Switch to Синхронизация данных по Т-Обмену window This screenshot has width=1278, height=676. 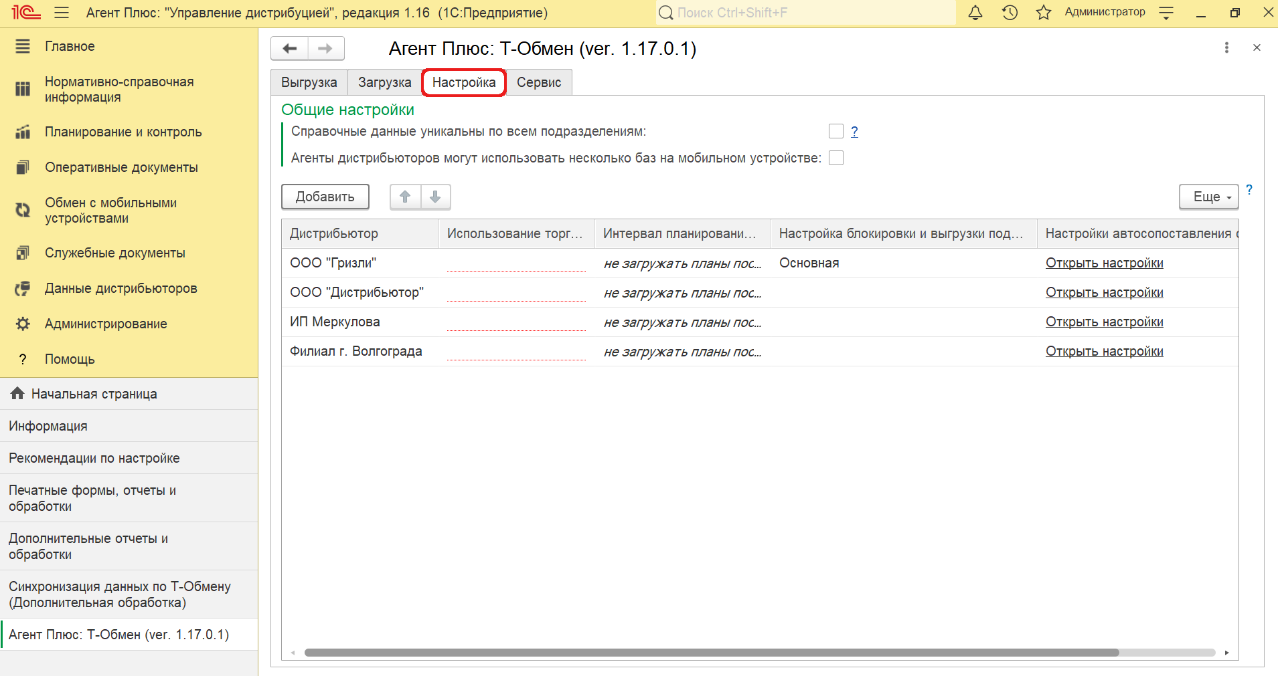coord(129,594)
